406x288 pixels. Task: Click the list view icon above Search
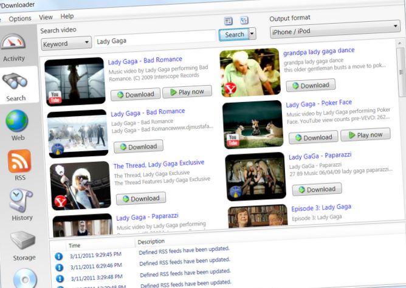[228, 21]
